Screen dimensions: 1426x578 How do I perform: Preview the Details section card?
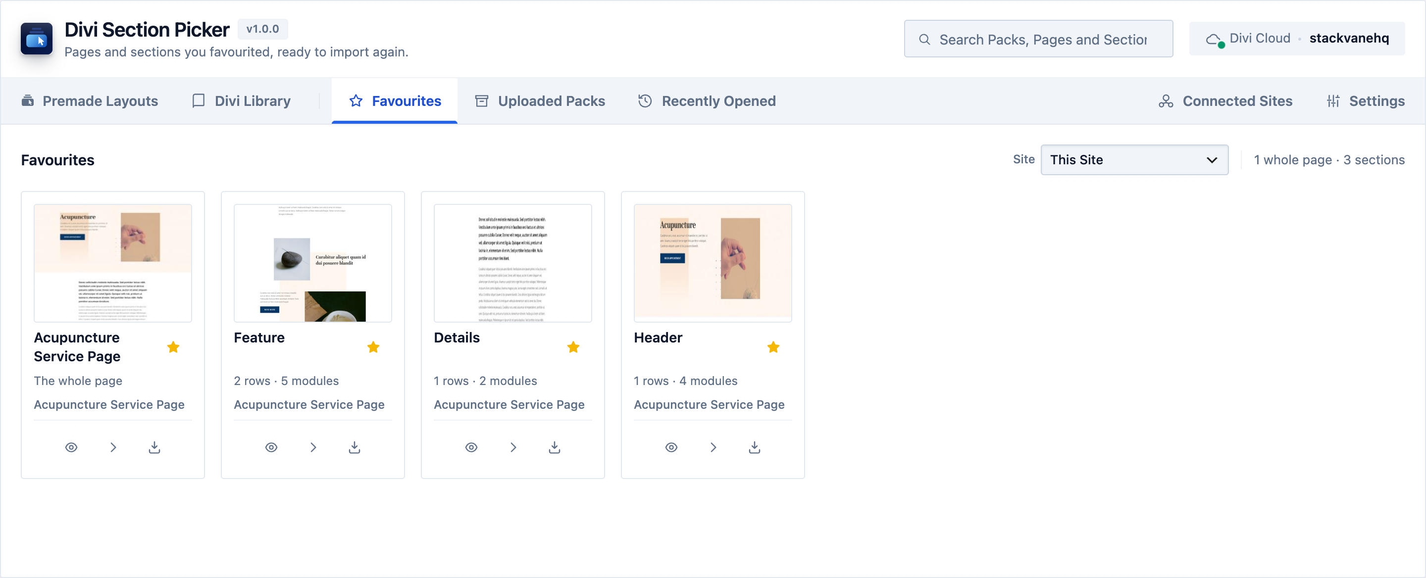click(471, 447)
